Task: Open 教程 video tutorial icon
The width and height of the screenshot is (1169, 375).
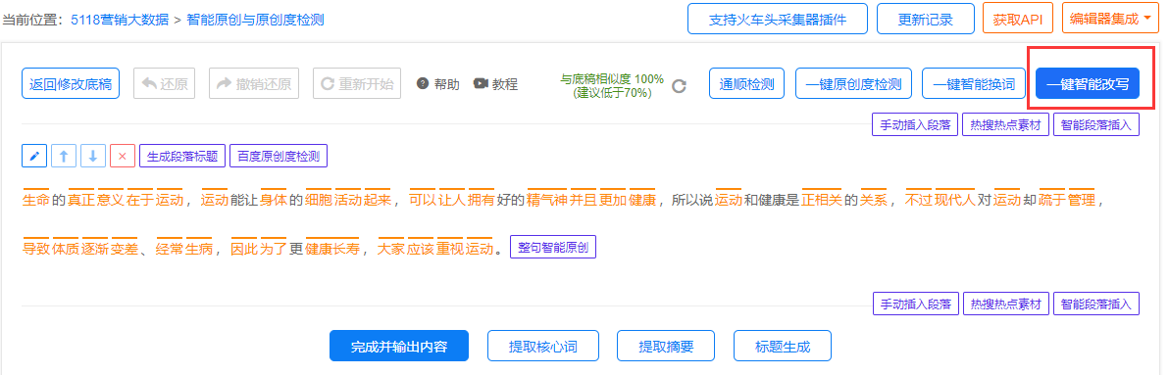Action: (x=481, y=84)
